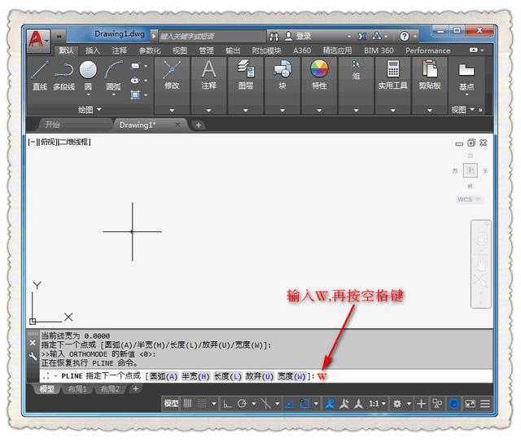Expand the 视图 panel dropdown arrow
This screenshot has width=521, height=443.
tap(472, 109)
